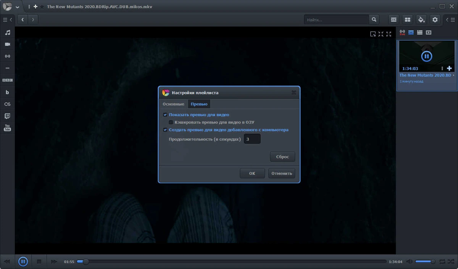
Task: Click the mute speaker icon
Action: point(409,262)
